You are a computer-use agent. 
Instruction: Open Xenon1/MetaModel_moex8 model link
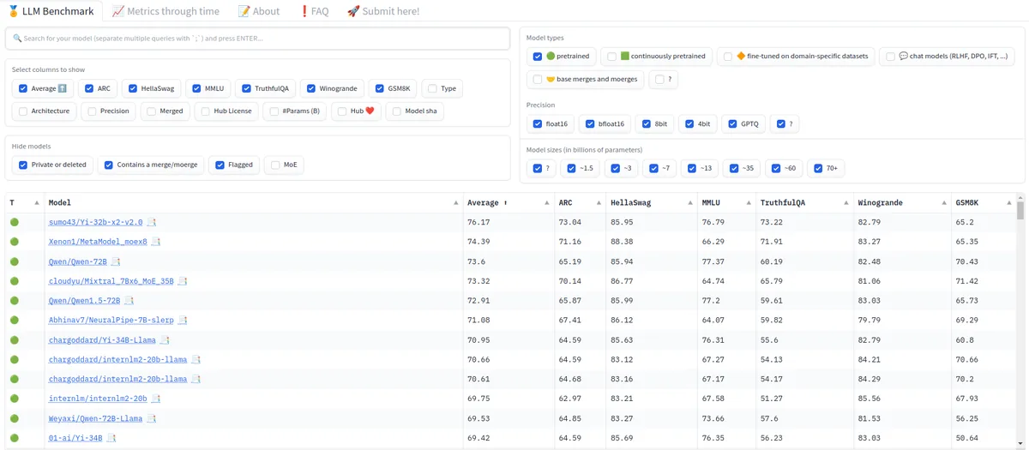(x=98, y=242)
